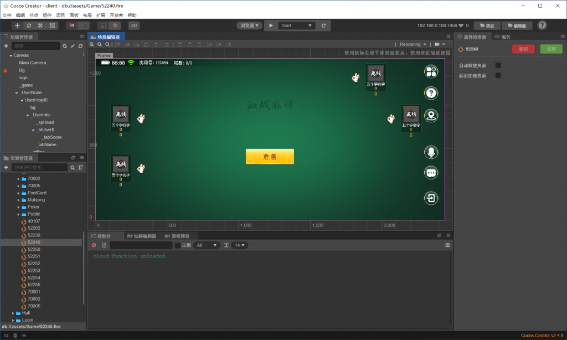This screenshot has height=340, width=567.
Task: Select the scale transform tool
Action: point(40,25)
